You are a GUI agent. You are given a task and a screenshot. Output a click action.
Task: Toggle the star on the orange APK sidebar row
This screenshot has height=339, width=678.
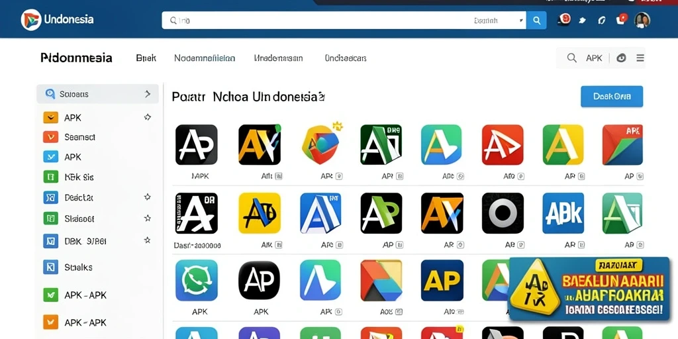coord(148,117)
